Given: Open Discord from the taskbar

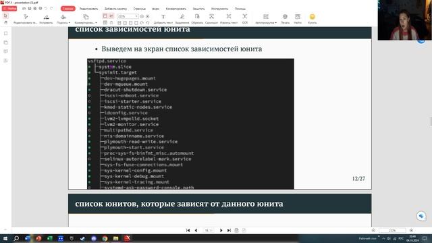Looking at the screenshot, I should 94,238.
